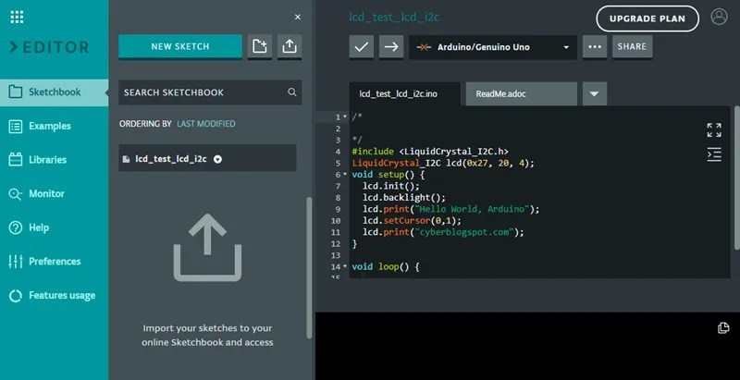Collapse the loop function fold at line 14

coord(345,267)
